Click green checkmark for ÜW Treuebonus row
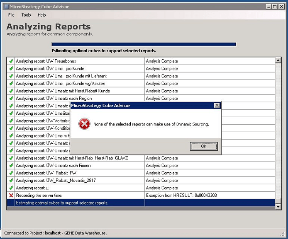 click(x=11, y=61)
